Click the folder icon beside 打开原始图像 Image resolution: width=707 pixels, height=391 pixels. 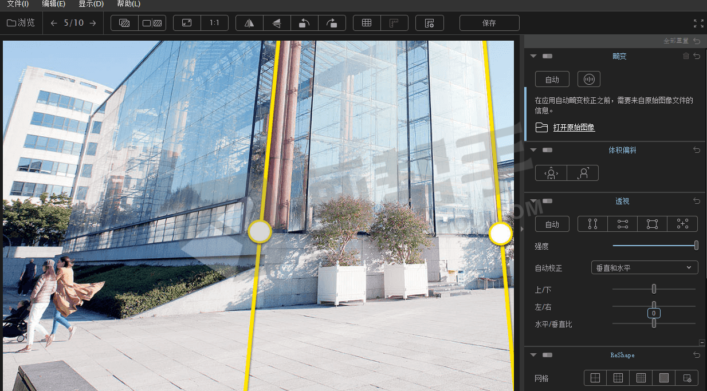click(541, 127)
